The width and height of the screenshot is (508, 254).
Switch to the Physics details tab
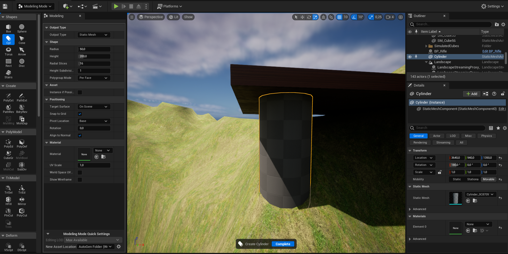click(486, 136)
